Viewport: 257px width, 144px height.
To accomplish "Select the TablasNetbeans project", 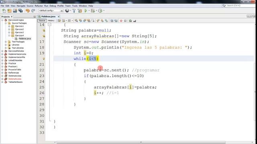I will (x=15, y=82).
